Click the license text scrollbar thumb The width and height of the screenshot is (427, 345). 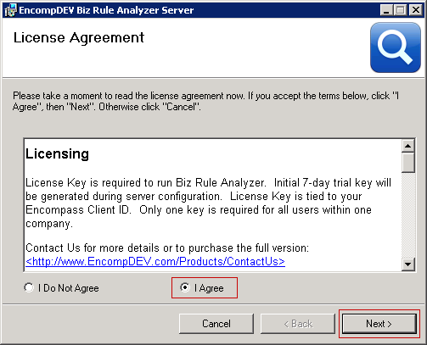tap(408, 163)
